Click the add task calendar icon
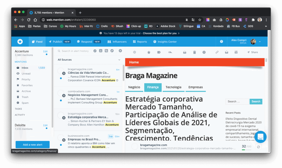The width and height of the screenshot is (282, 168). click(x=236, y=52)
